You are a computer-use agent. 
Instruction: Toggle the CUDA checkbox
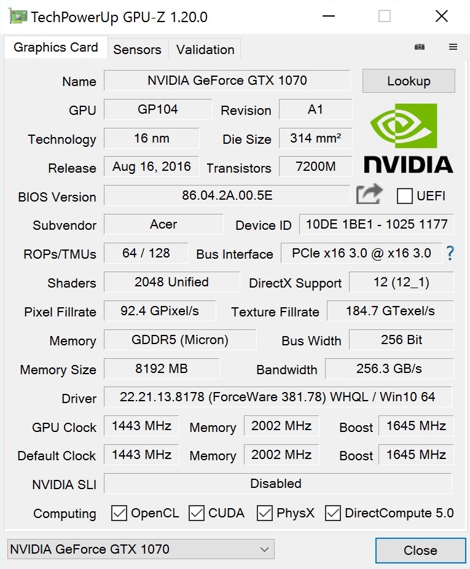197,513
